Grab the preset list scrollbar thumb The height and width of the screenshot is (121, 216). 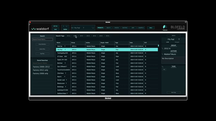click(158, 46)
